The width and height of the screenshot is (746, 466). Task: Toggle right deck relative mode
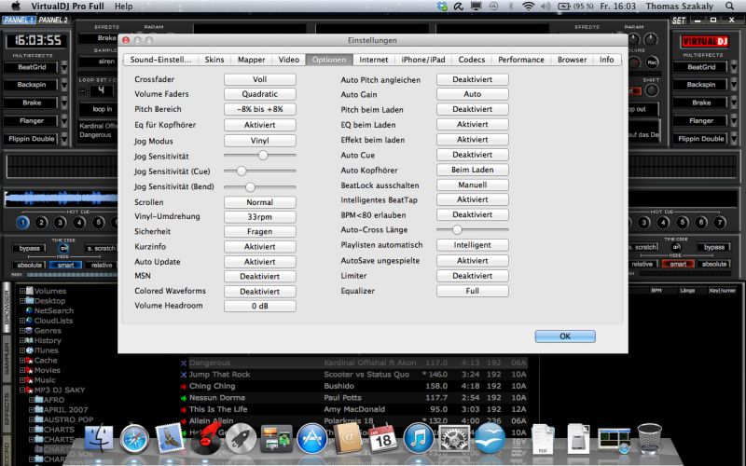tap(642, 264)
